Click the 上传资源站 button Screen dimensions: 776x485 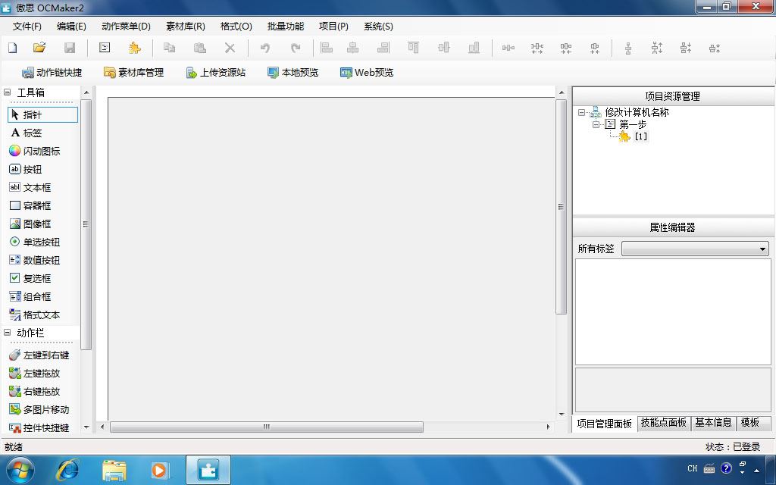click(x=216, y=72)
